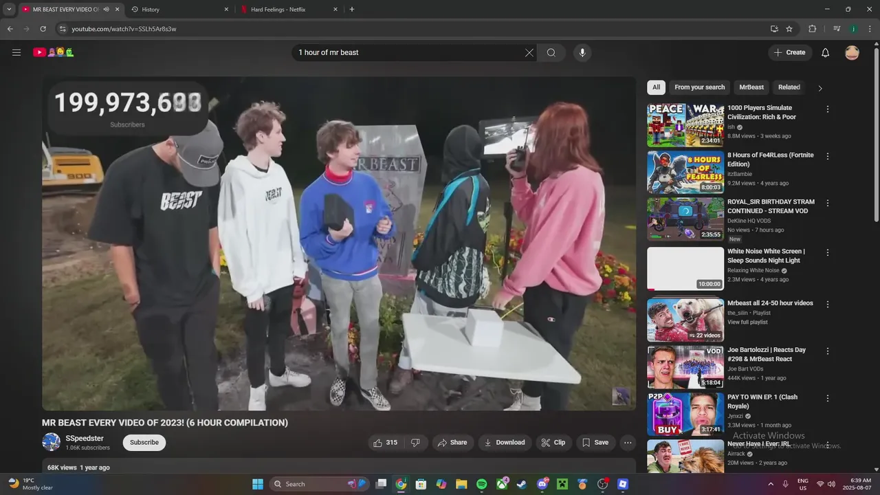Open 1000 Players Simulate Civilization thumbnail
Image resolution: width=880 pixels, height=495 pixels.
(x=685, y=125)
